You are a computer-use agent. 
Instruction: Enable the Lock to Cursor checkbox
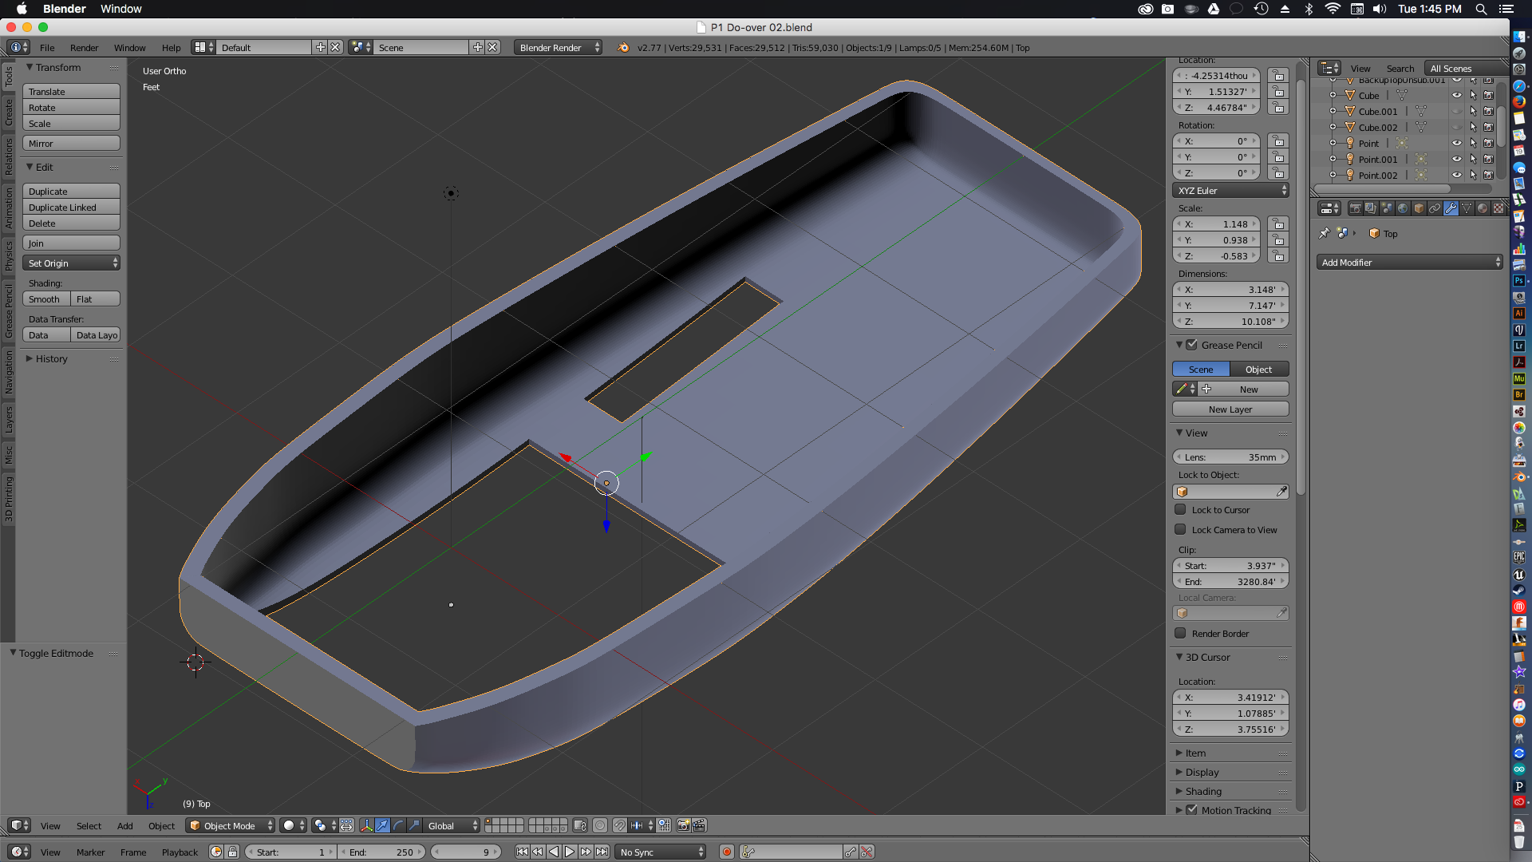coord(1180,509)
